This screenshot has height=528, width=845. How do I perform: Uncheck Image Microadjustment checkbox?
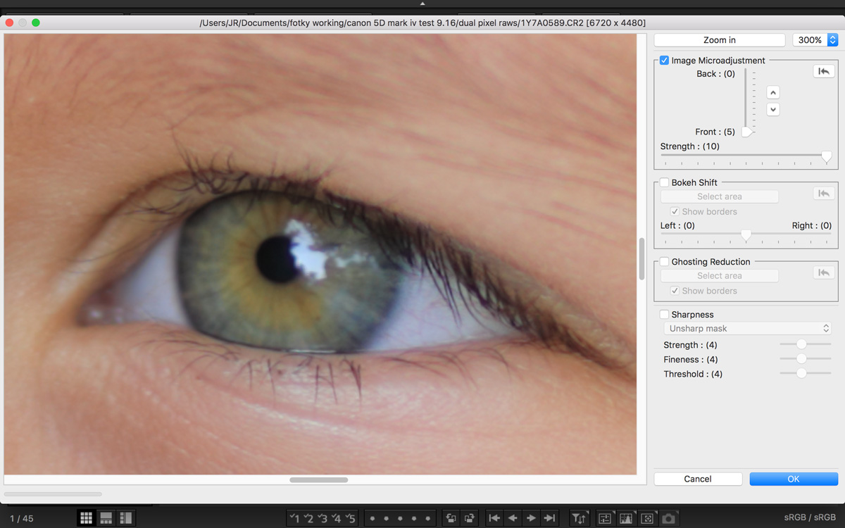[664, 61]
